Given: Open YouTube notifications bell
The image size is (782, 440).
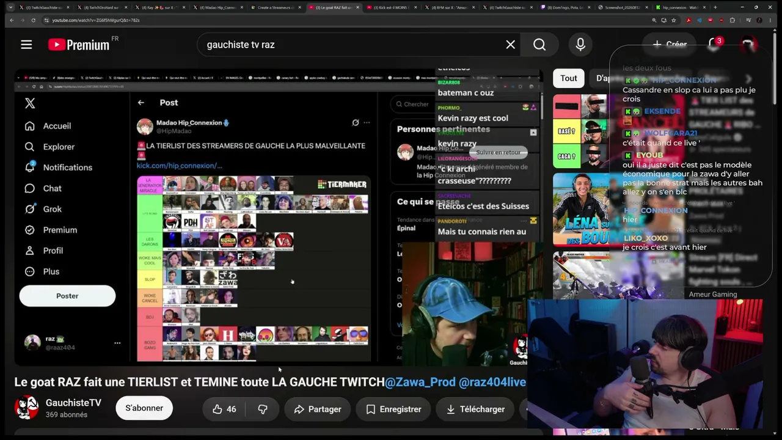Looking at the screenshot, I should [714, 44].
